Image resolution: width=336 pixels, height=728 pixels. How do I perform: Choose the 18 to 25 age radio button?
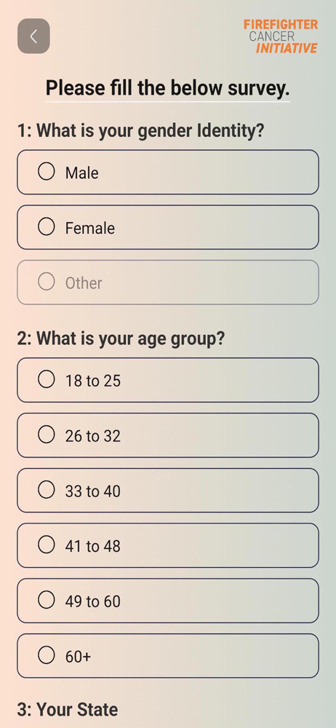click(47, 379)
